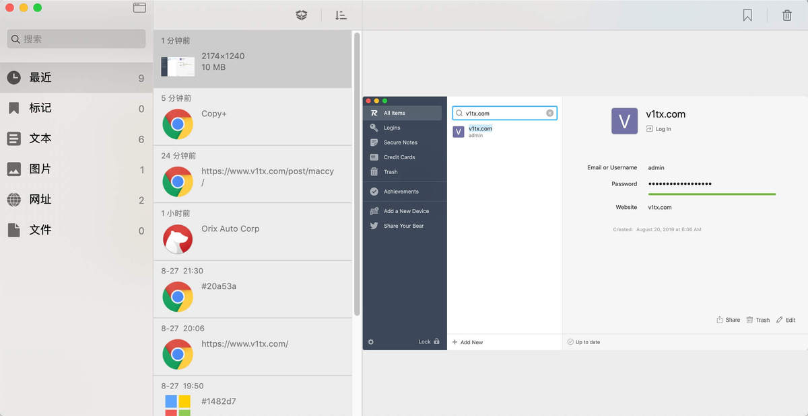808x416 pixels.
Task: Click the Created August 20, 2019 text
Action: pos(657,230)
